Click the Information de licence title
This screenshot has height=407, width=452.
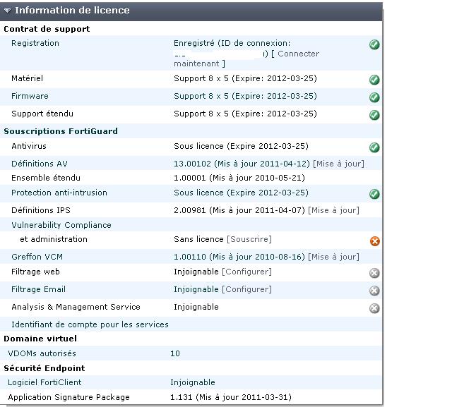(x=72, y=11)
